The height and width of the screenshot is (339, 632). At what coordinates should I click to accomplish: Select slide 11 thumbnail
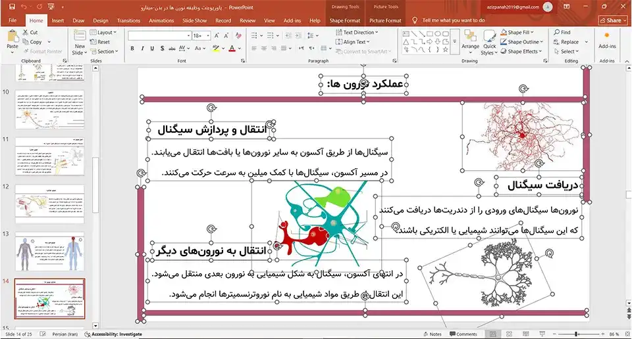pos(49,157)
